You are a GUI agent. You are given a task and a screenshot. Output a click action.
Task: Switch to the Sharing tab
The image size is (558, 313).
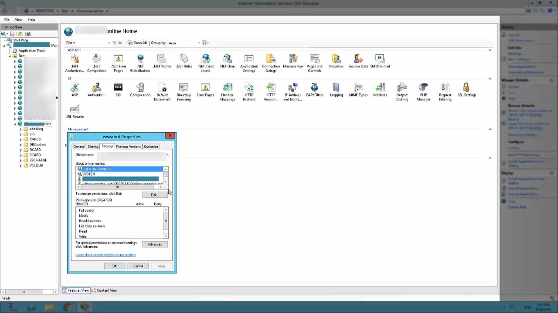[x=93, y=147]
